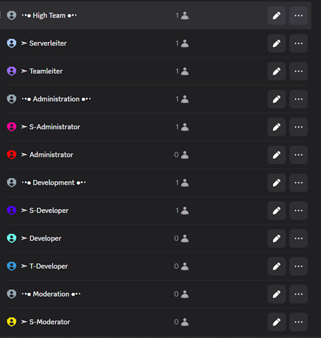The image size is (321, 338).
Task: Click the drag handle beside High Team
Action: tap(0, 15)
